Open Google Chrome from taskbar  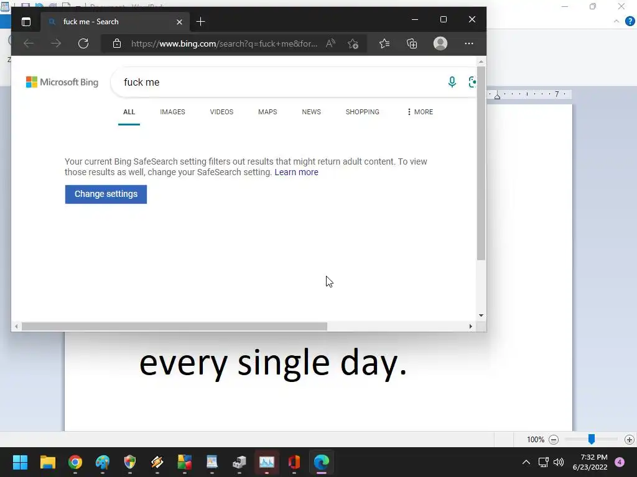(75, 462)
